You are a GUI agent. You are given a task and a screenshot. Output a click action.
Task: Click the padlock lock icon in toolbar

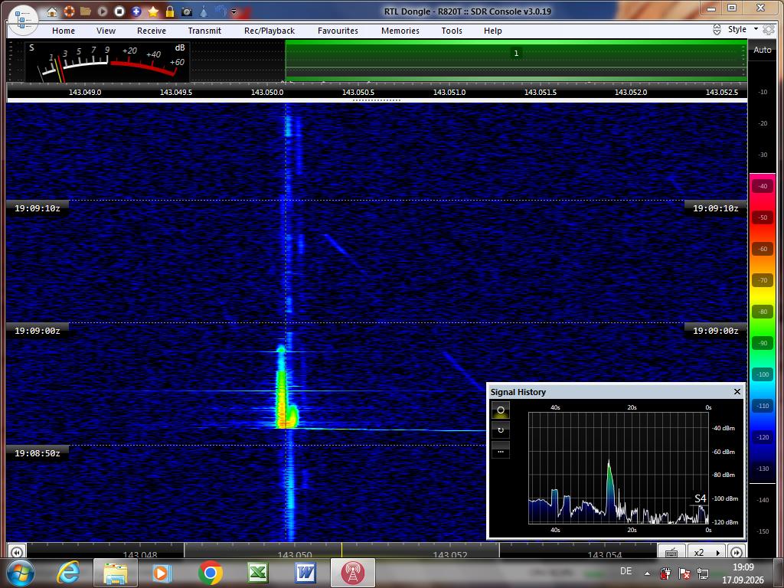[170, 11]
